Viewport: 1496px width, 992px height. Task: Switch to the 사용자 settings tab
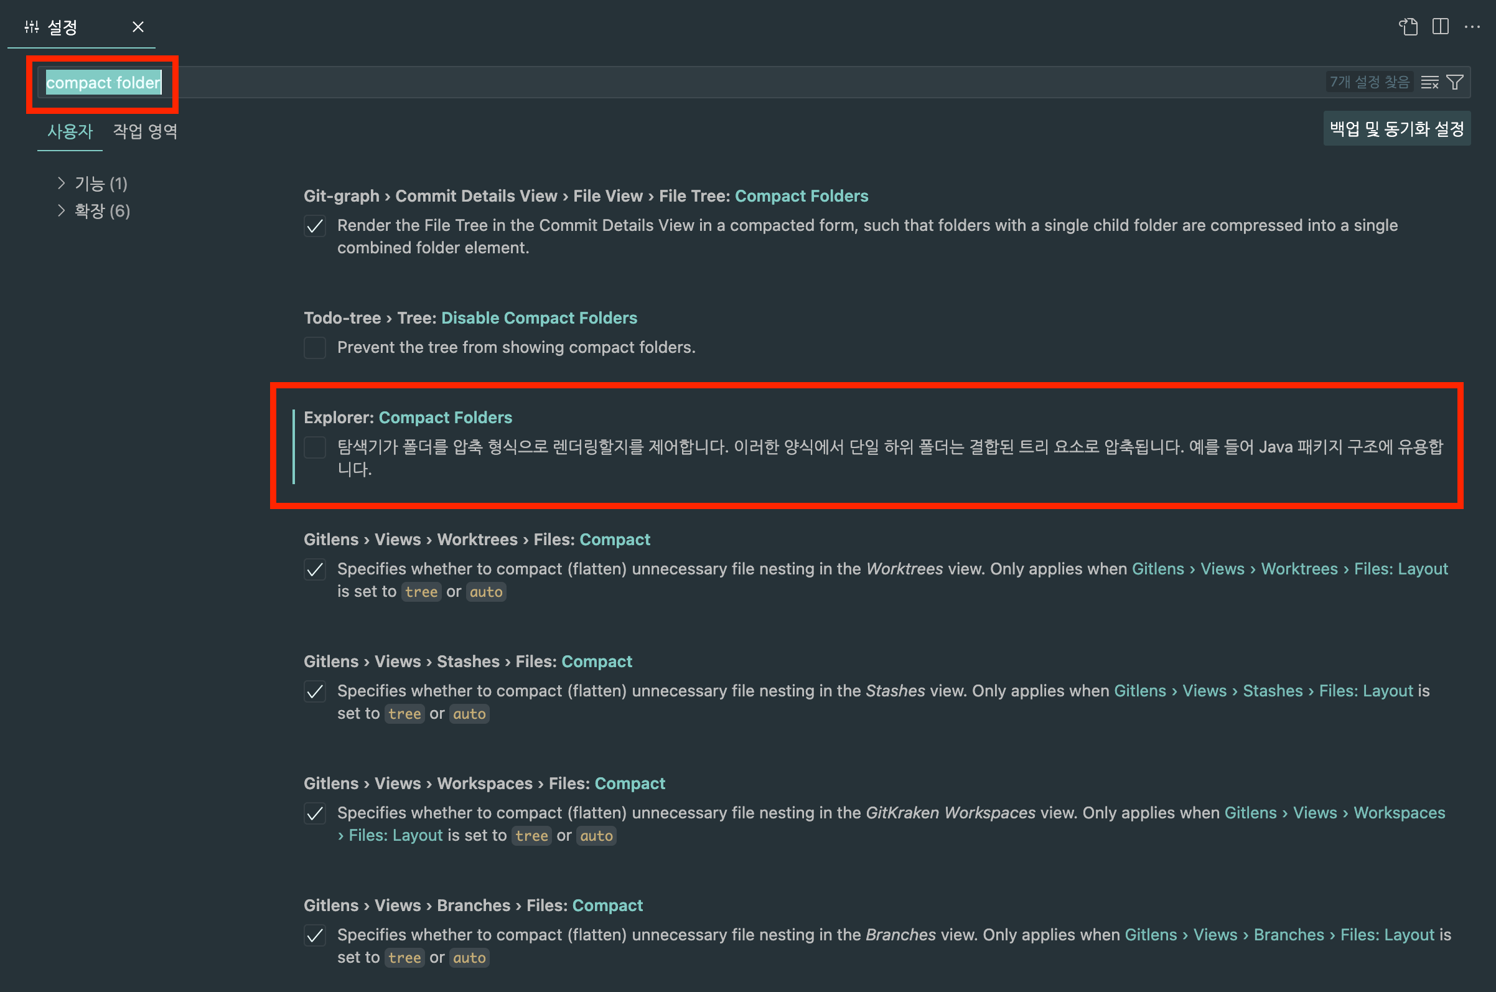coord(70,131)
